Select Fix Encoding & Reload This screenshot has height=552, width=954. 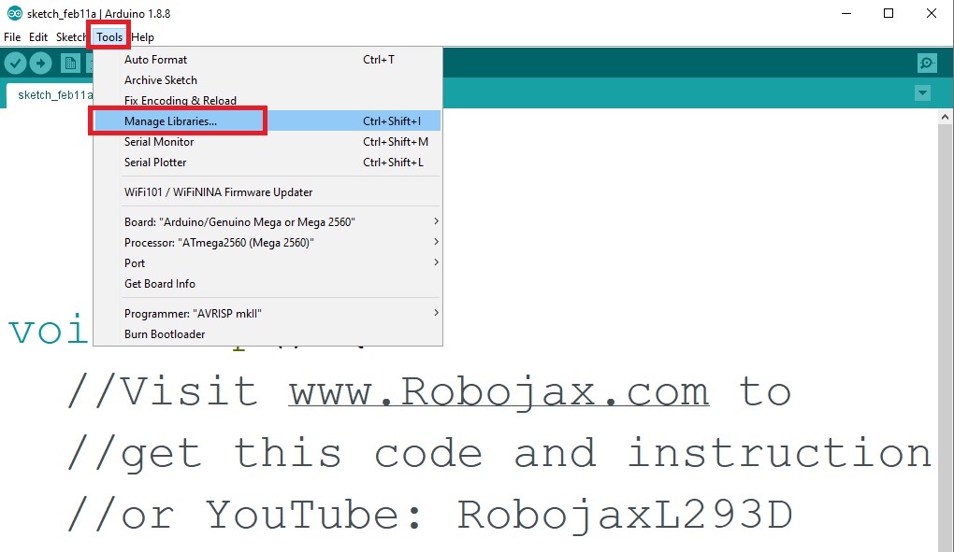pyautogui.click(x=267, y=101)
